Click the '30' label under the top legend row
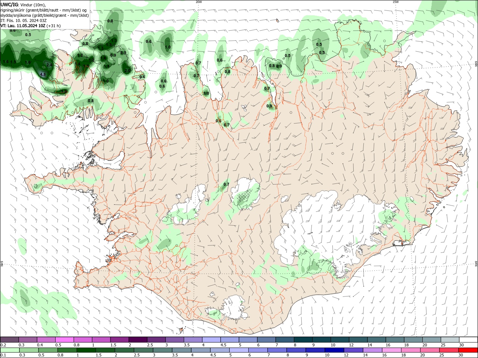The width and height of the screenshot is (478, 358). tap(461, 345)
